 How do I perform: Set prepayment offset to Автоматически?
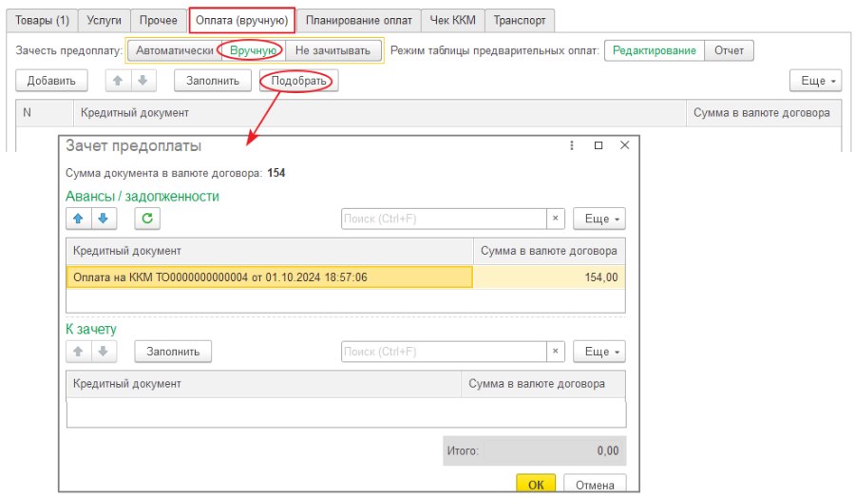click(175, 50)
